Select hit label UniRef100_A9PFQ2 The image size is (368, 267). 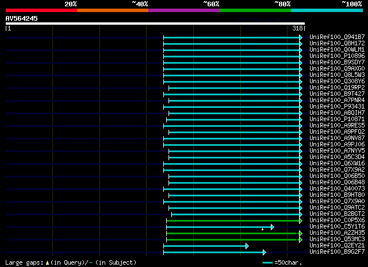pyautogui.click(x=337, y=131)
